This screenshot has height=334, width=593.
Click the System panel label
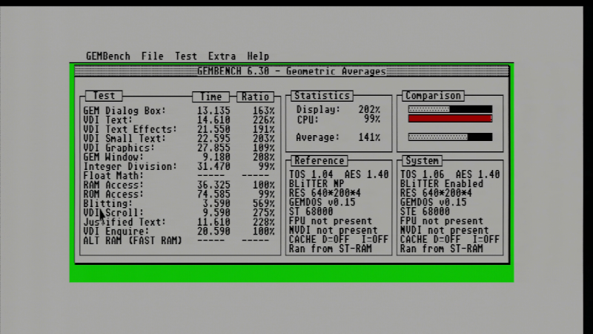tap(422, 160)
